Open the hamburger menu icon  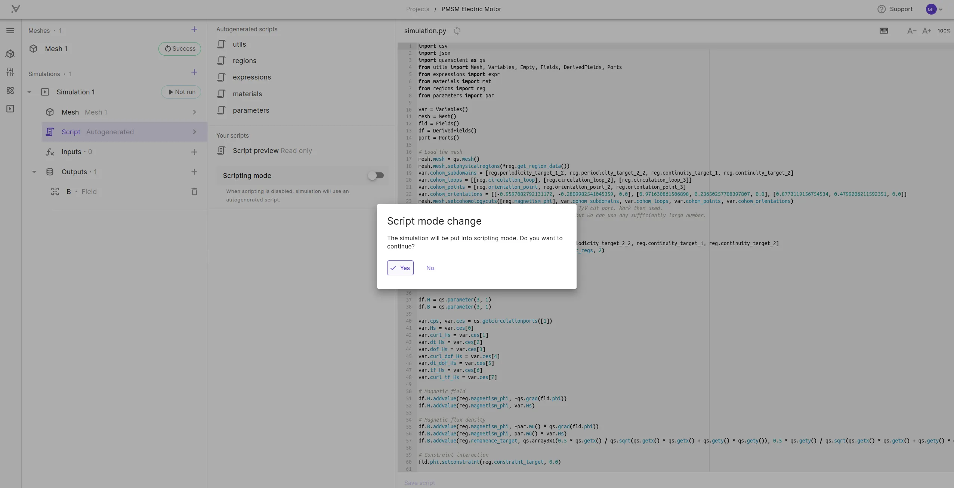tap(10, 31)
